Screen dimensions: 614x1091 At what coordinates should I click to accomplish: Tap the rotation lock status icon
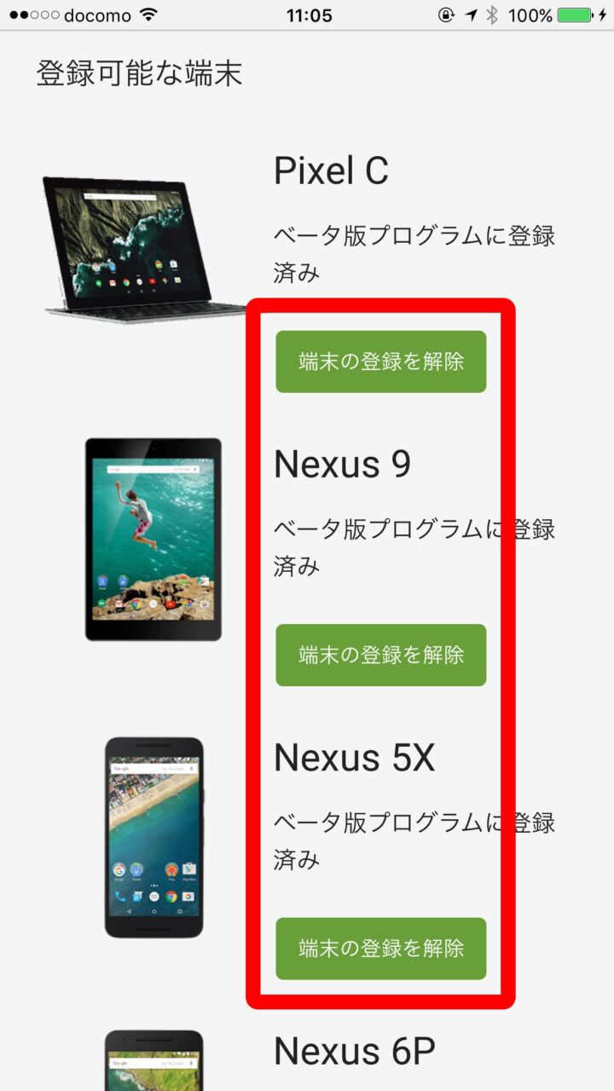pos(445,15)
